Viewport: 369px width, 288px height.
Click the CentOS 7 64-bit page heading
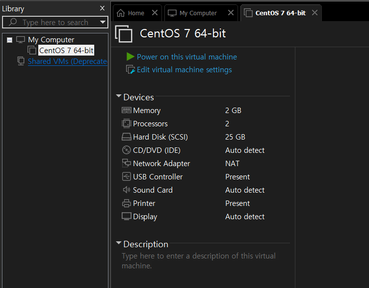183,33
